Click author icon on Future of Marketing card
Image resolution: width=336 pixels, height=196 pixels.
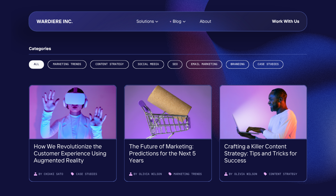(131, 174)
